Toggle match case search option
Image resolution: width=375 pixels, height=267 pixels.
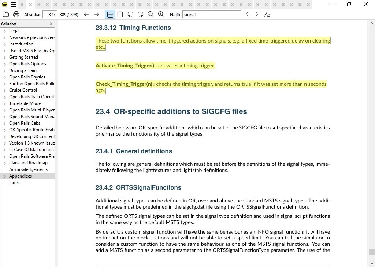pyautogui.click(x=267, y=15)
